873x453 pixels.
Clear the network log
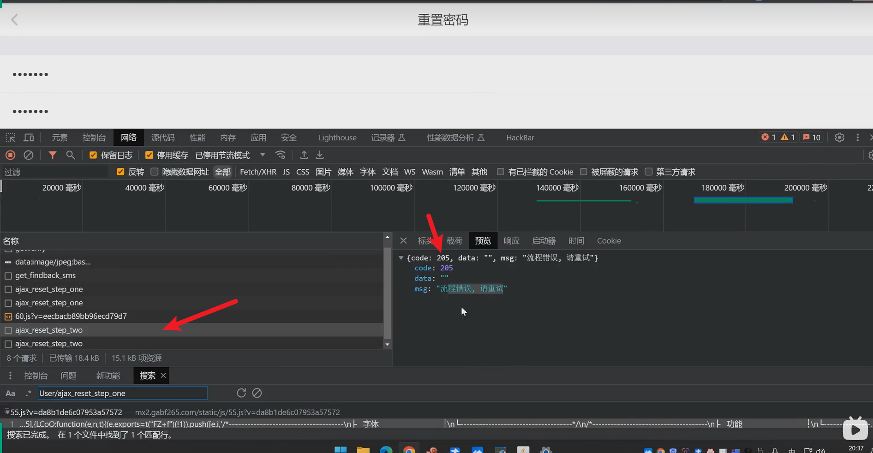29,155
